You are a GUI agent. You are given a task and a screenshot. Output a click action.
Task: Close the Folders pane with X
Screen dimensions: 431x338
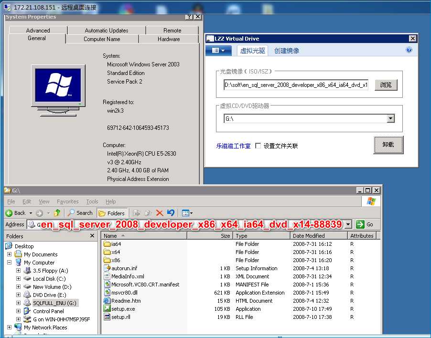(92, 235)
